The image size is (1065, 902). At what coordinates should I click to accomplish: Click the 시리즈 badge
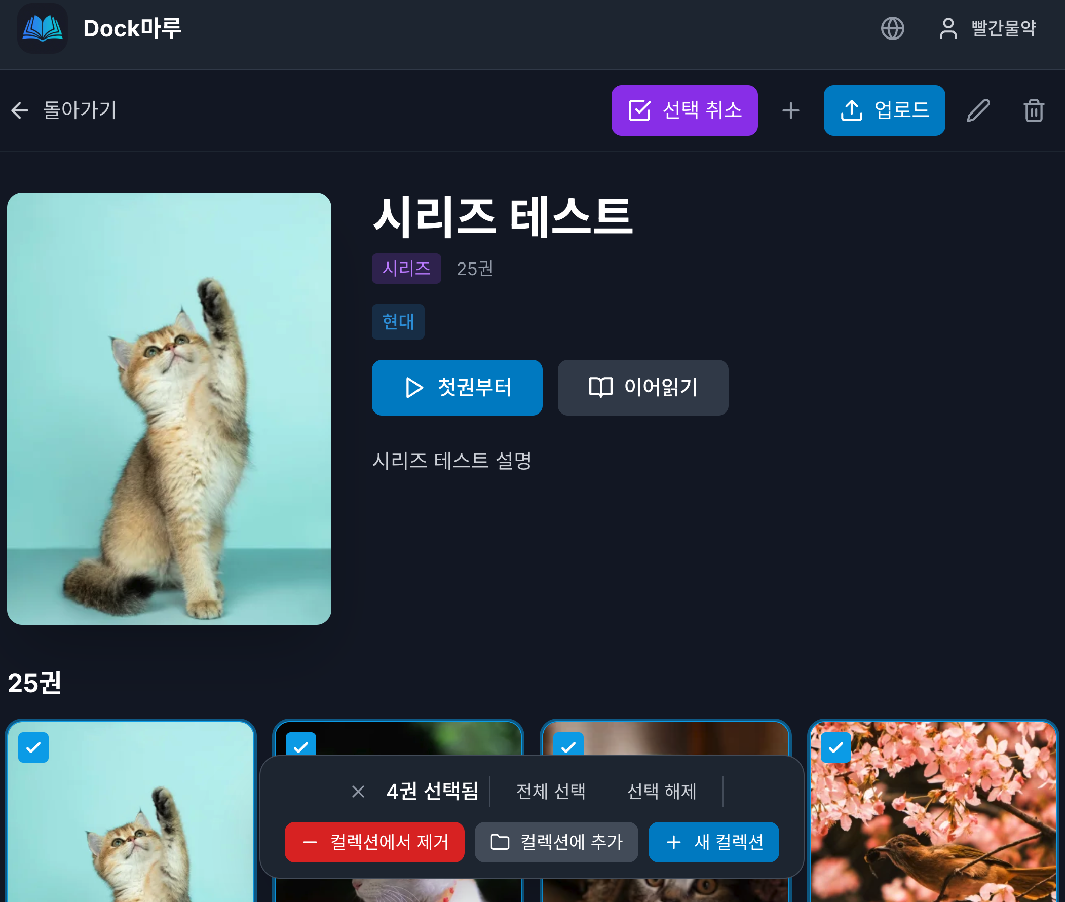(x=406, y=268)
